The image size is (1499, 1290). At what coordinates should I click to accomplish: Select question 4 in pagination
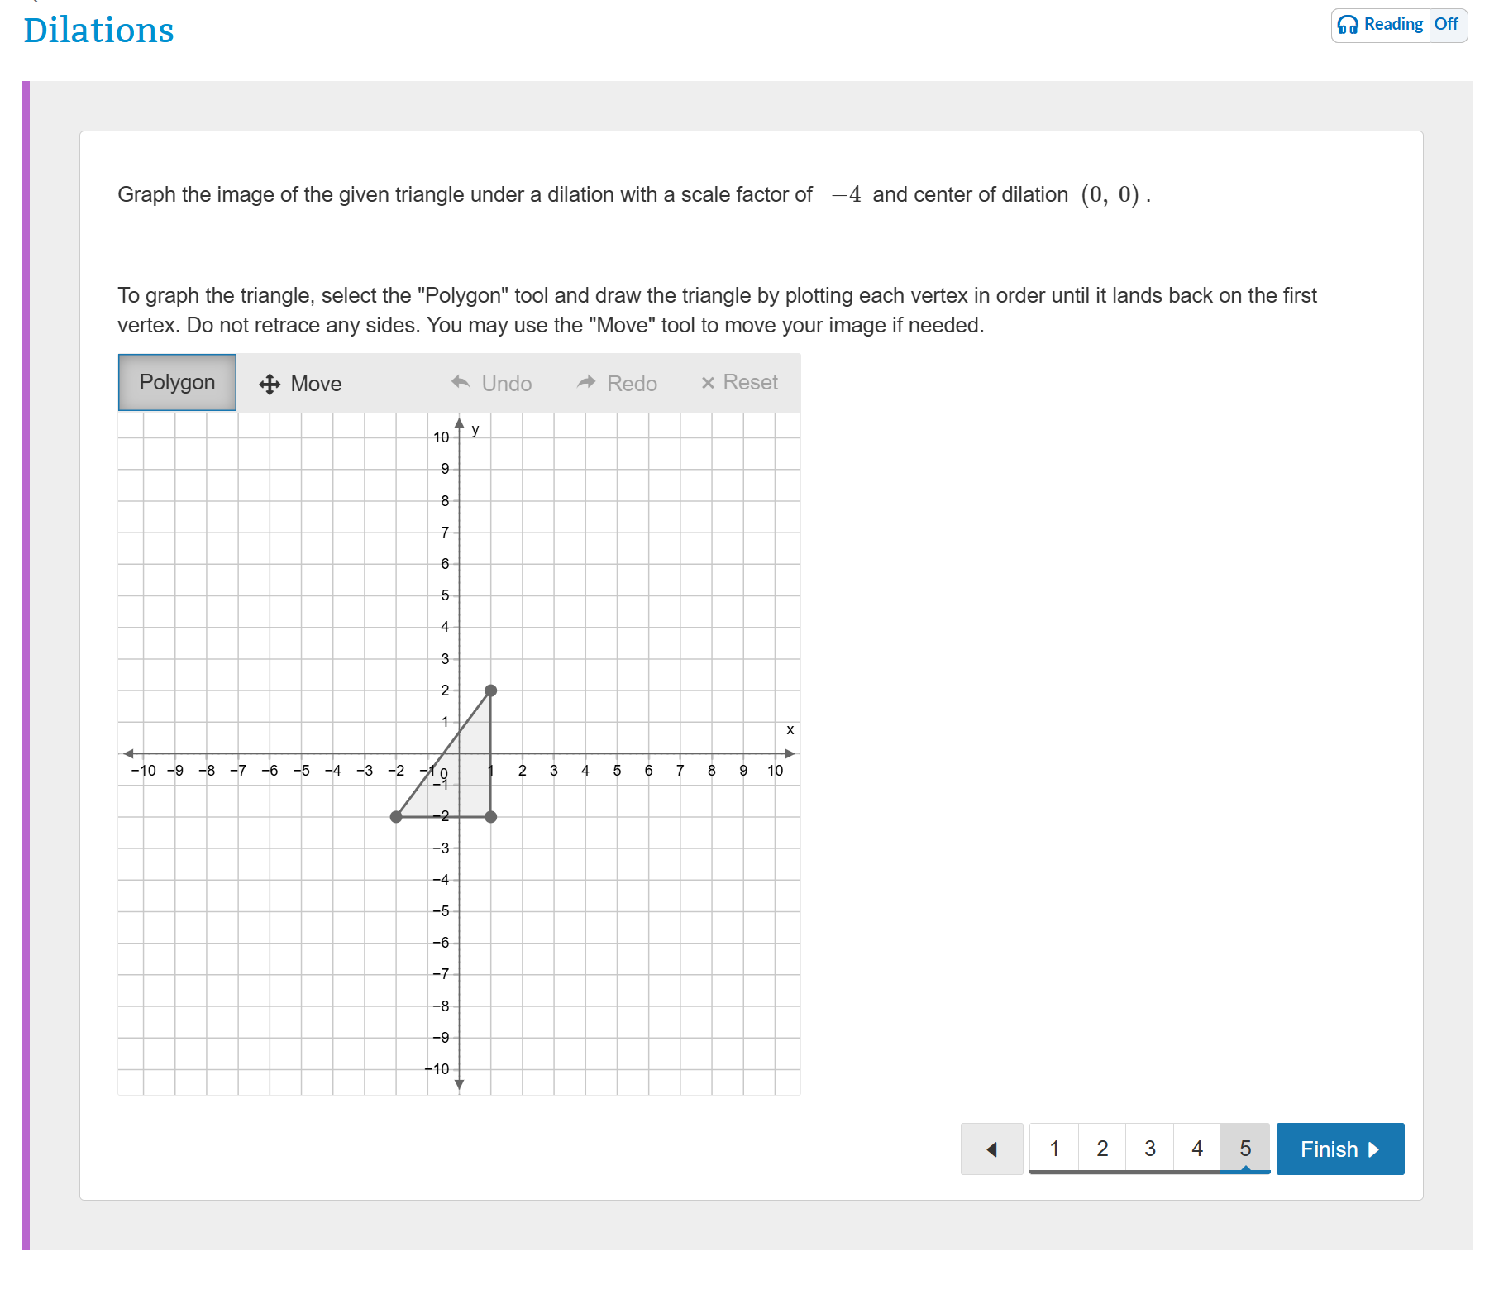[1197, 1149]
